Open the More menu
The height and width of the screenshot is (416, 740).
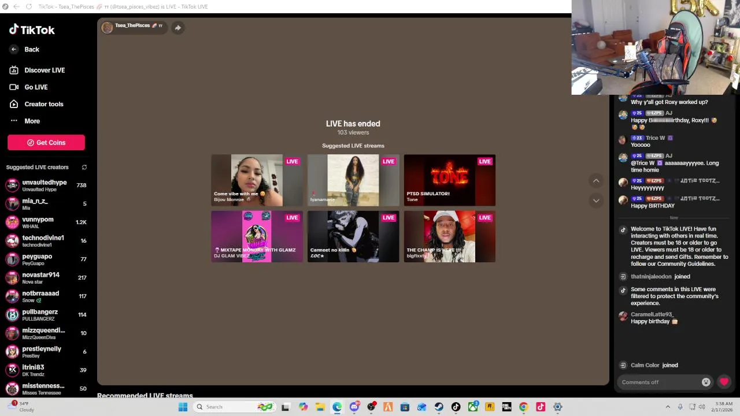24,121
